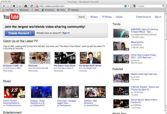Image resolution: width=167 pixels, height=114 pixels.
Task: Click 'Come Dine with Me' show link
Action: click(x=40, y=68)
